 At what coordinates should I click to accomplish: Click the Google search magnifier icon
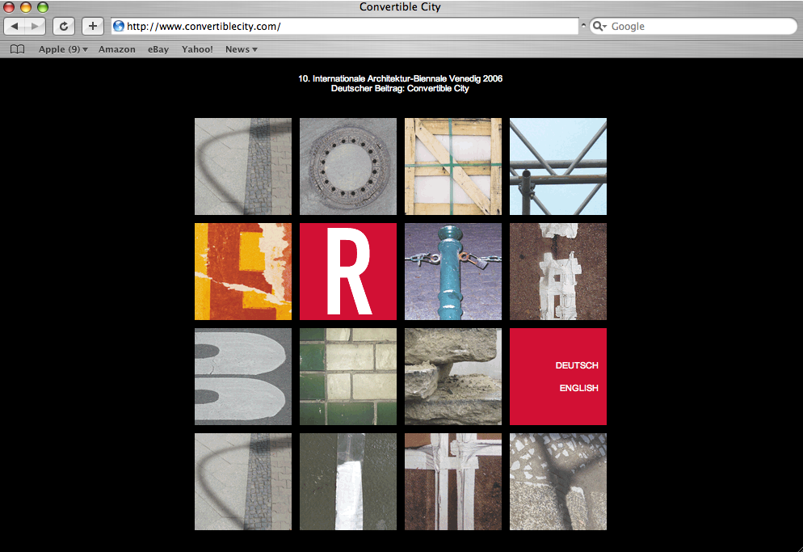[599, 27]
